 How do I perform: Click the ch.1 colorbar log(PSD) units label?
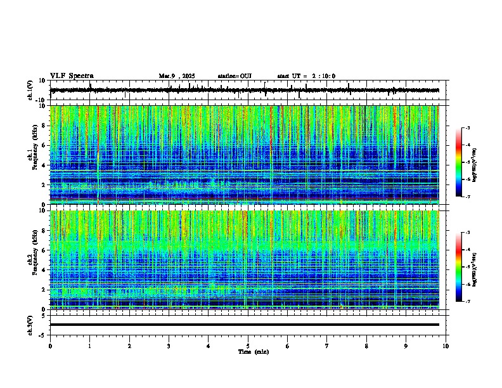tap(475, 165)
